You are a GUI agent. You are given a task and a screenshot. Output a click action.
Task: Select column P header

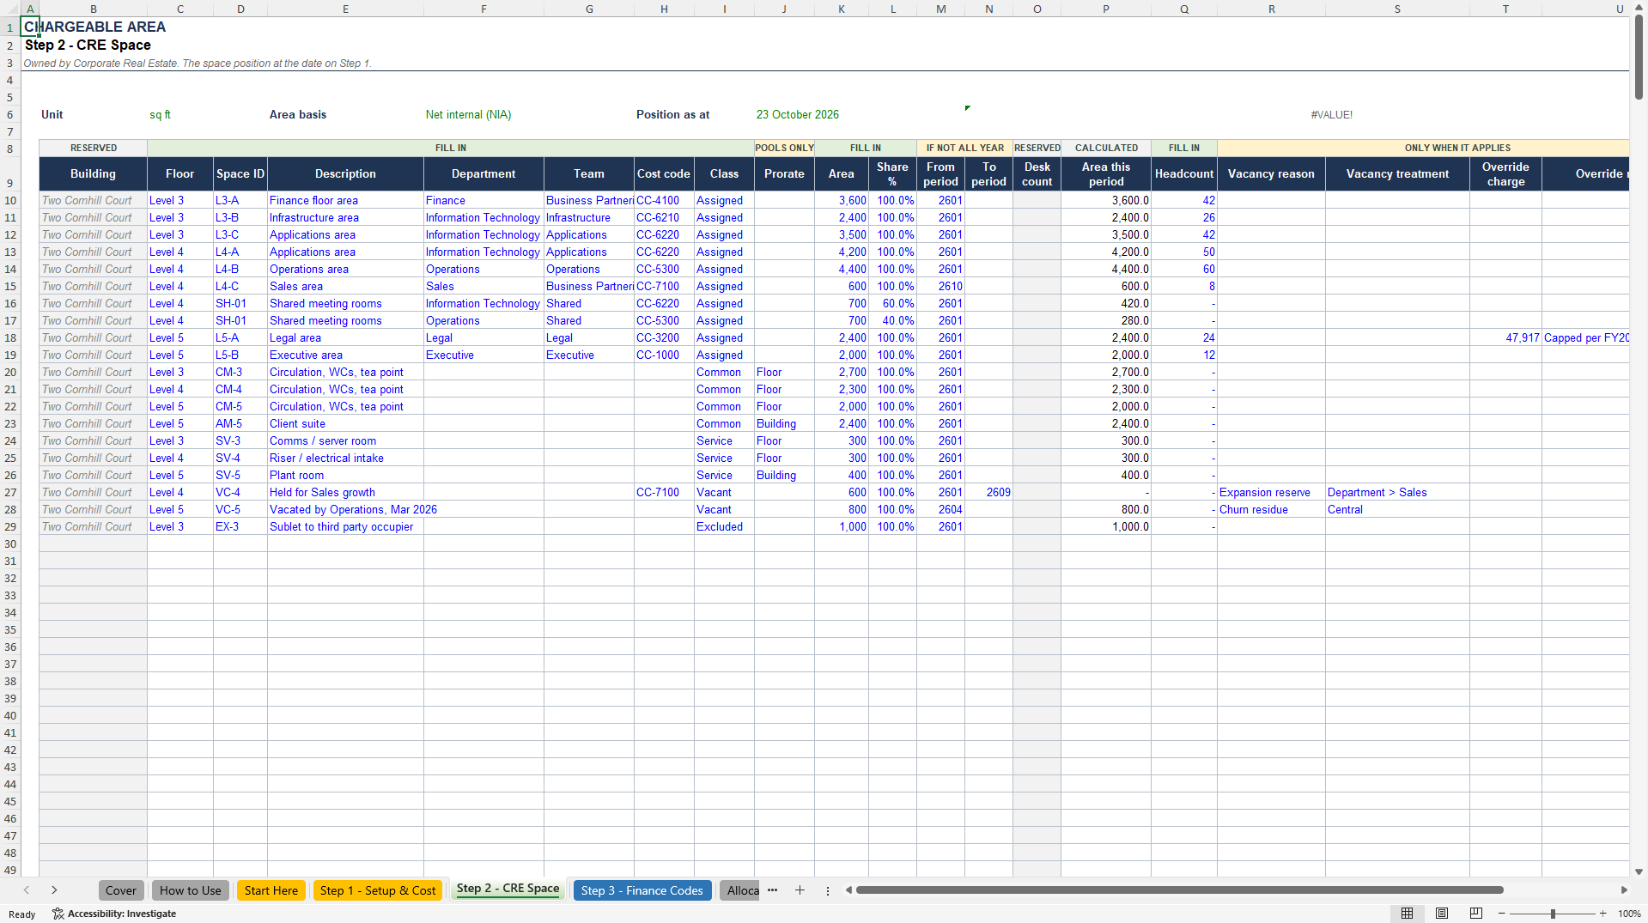1106,9
